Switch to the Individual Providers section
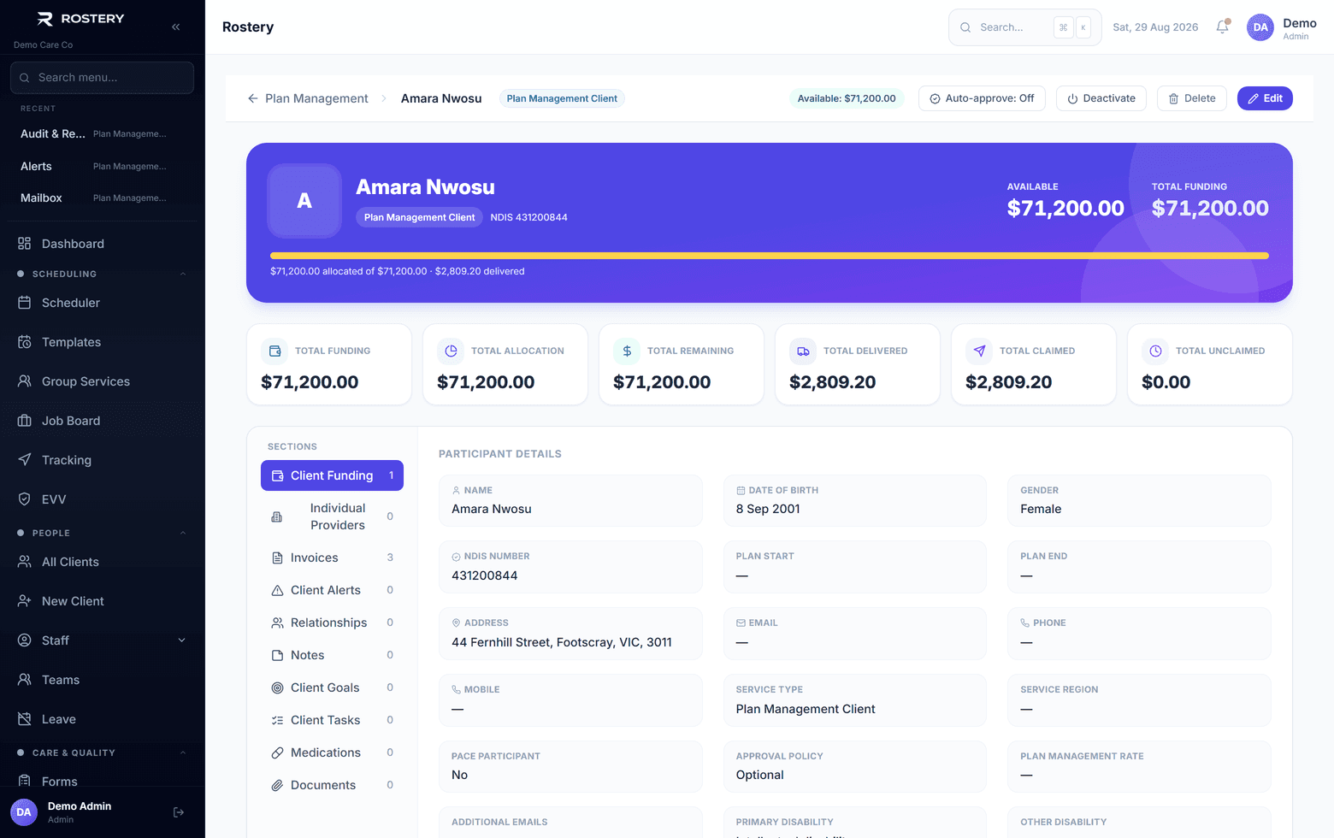 pos(332,516)
